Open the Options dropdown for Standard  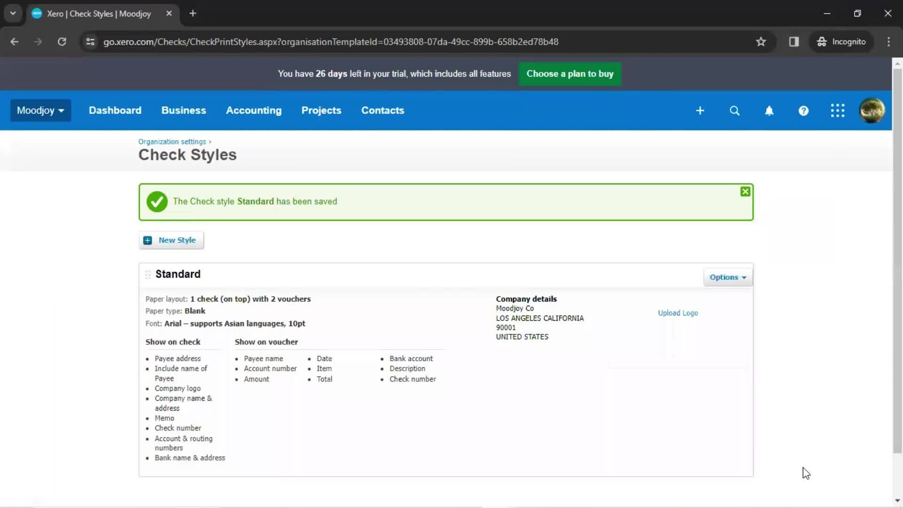(728, 278)
